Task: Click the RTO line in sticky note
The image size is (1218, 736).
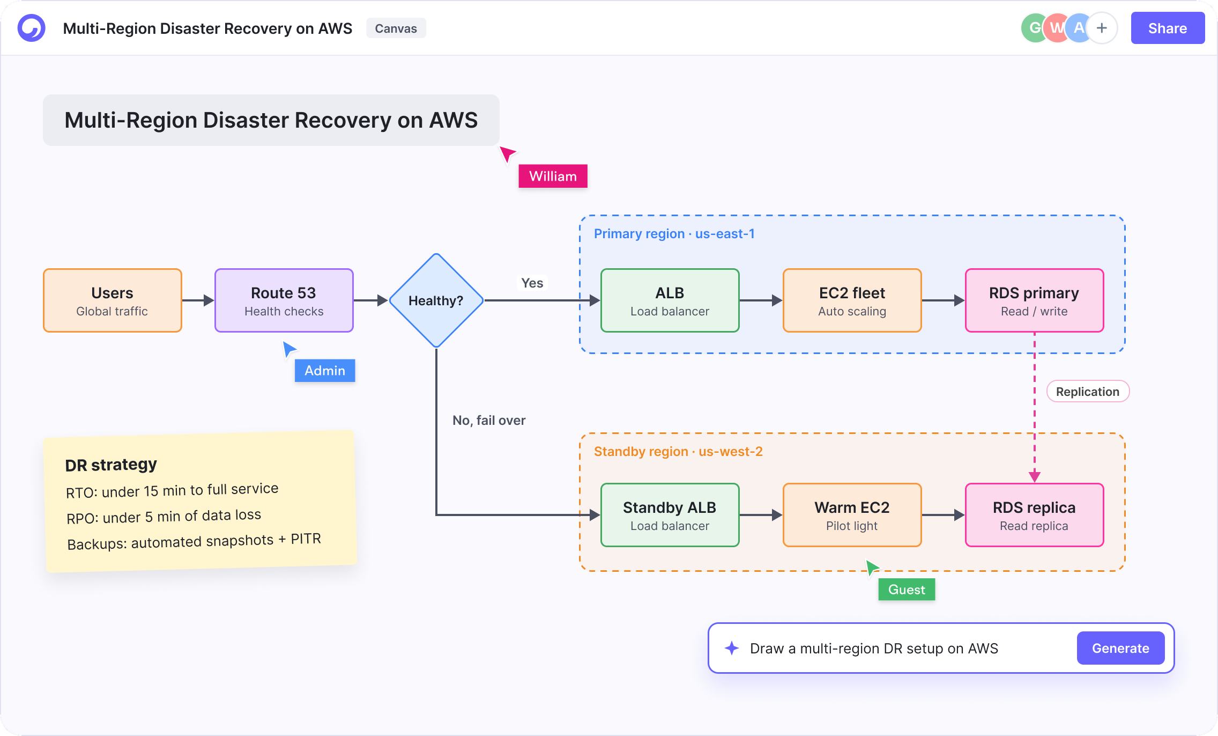Action: click(172, 490)
